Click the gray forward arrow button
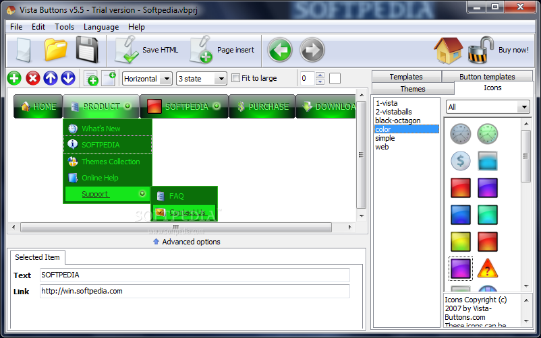Image resolution: width=541 pixels, height=338 pixels. 312,50
